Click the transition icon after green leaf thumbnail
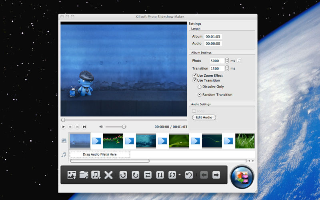320x200 pixels. coord(195,141)
